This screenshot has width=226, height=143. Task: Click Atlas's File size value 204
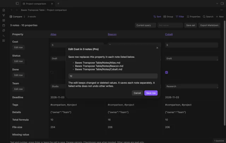point(53,127)
